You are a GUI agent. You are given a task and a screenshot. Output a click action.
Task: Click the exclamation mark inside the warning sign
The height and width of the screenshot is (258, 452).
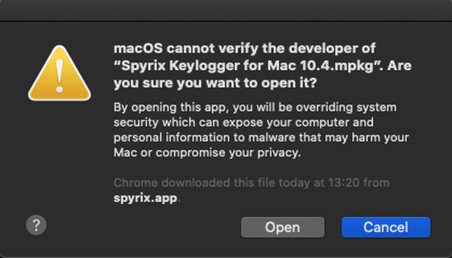[x=60, y=75]
